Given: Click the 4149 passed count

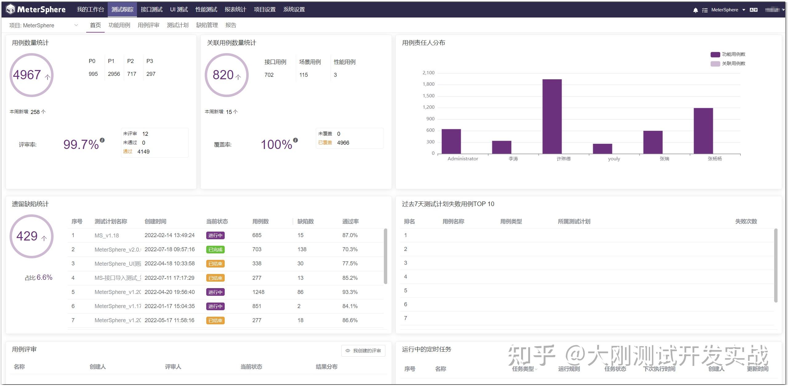Looking at the screenshot, I should (x=143, y=152).
